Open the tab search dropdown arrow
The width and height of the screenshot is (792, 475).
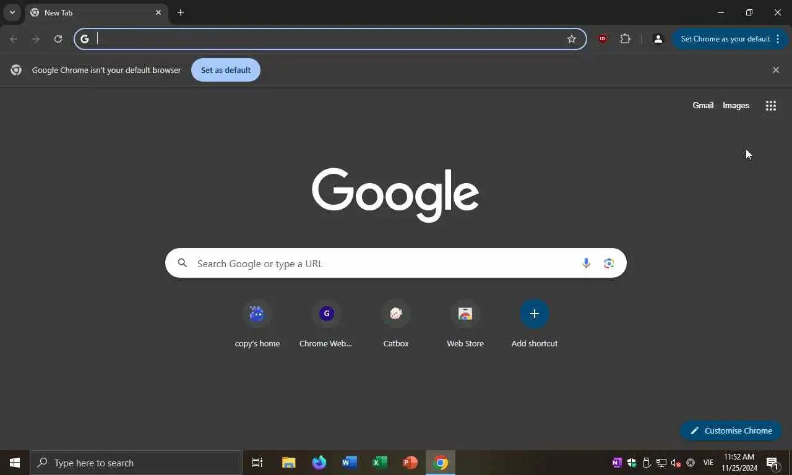pyautogui.click(x=12, y=12)
